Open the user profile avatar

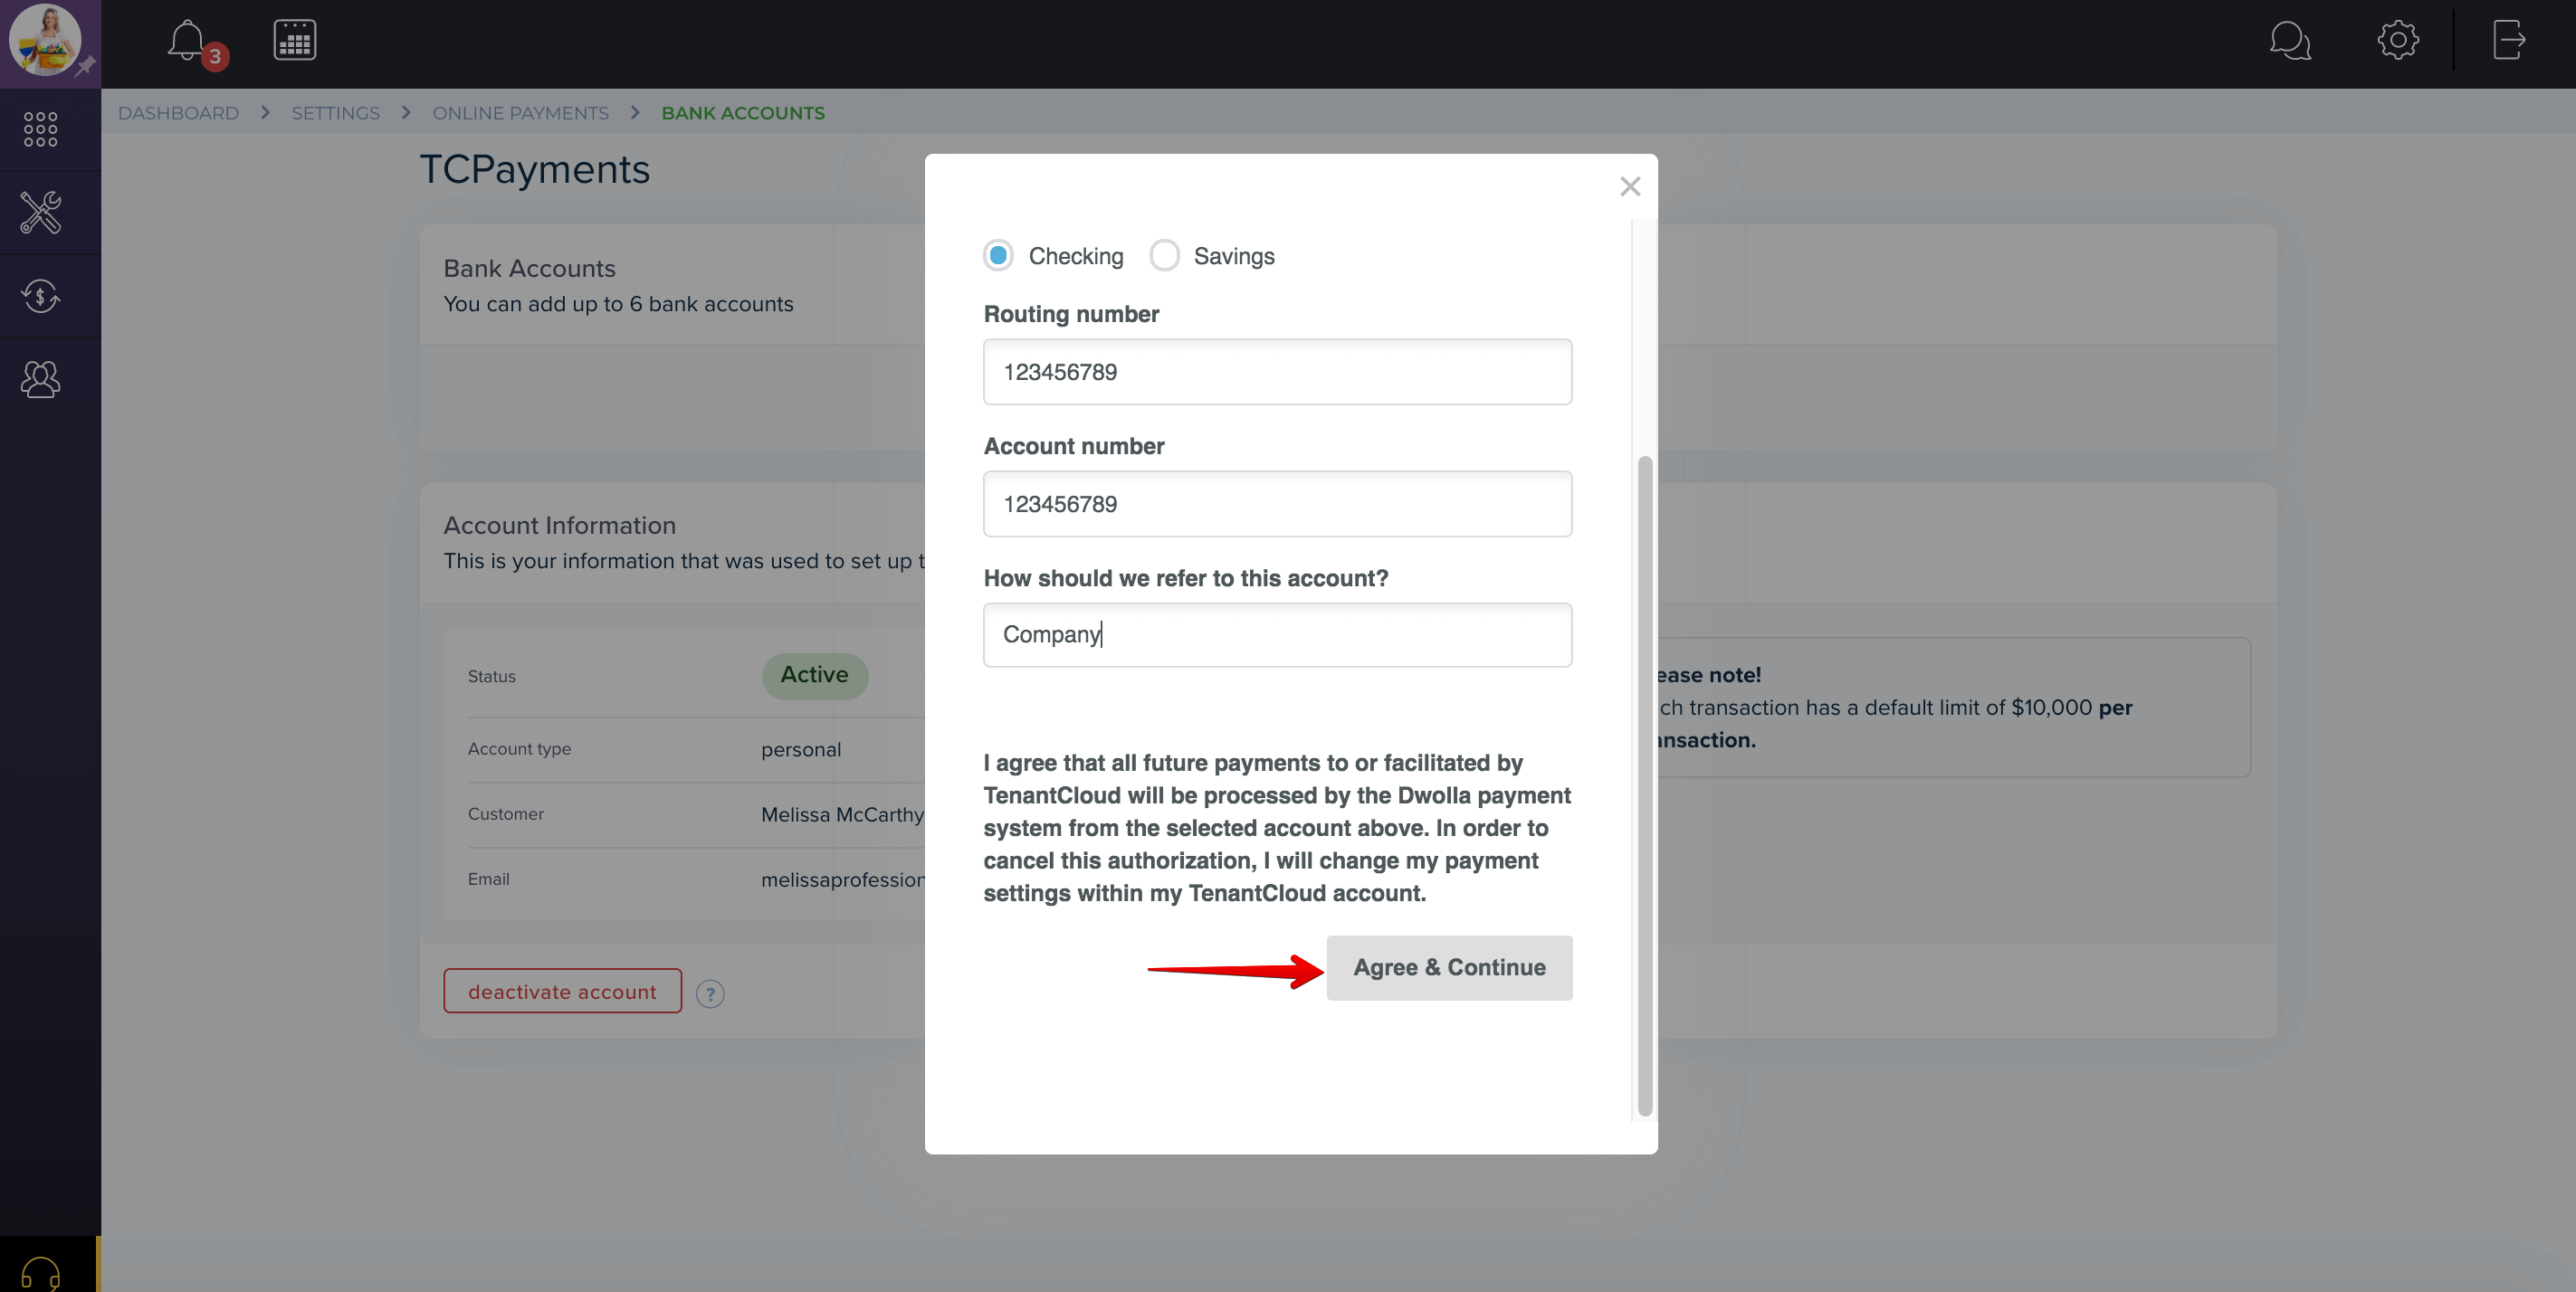(45, 40)
